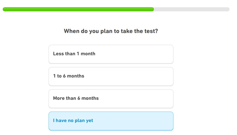Select the "Less than 1 month" option
This screenshot has width=237, height=135.
point(111,54)
